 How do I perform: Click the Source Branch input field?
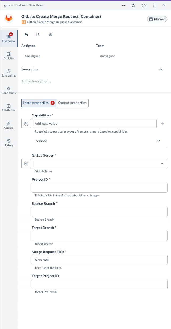pyautogui.click(x=100, y=212)
